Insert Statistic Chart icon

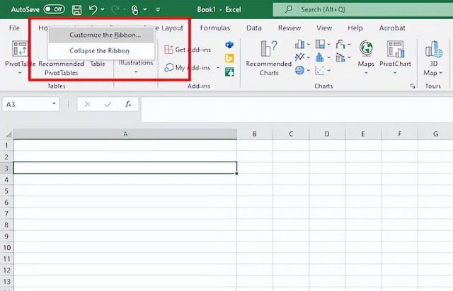[x=319, y=57]
